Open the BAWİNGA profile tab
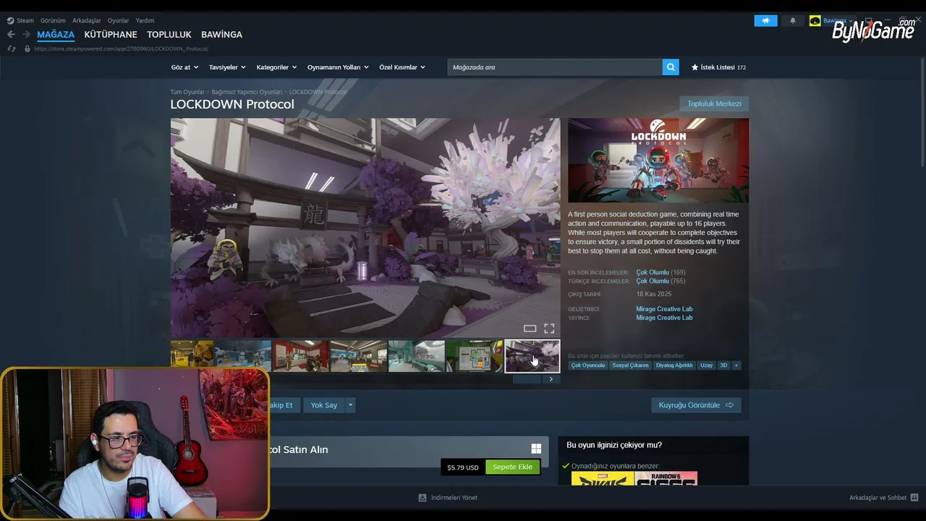 pyautogui.click(x=221, y=35)
